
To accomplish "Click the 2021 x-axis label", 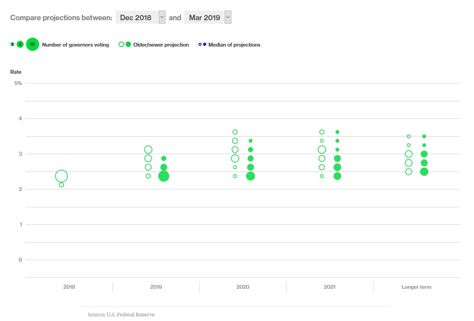I will pyautogui.click(x=329, y=287).
